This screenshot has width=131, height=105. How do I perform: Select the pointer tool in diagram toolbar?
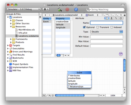coord(44,95)
